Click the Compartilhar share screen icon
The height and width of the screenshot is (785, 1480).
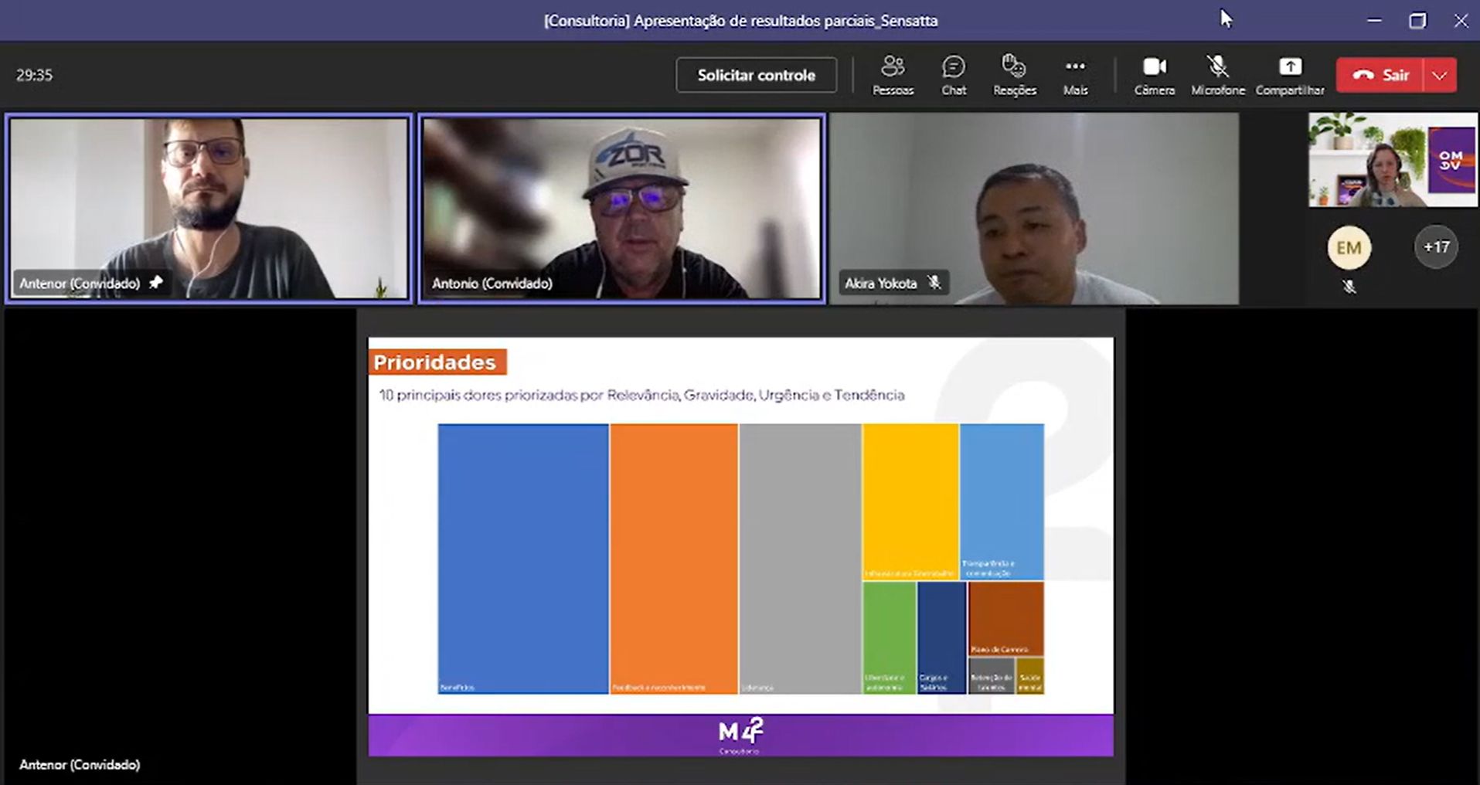point(1289,75)
